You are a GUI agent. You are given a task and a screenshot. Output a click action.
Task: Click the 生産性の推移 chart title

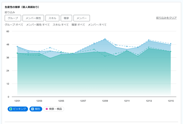22,7
